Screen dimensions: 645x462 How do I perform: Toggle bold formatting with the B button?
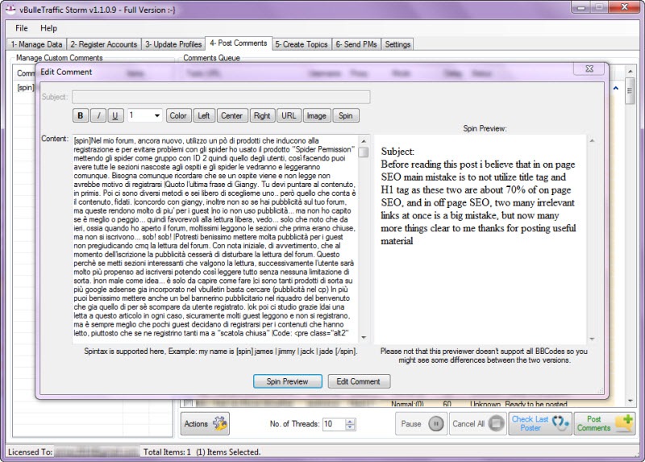[x=81, y=115]
